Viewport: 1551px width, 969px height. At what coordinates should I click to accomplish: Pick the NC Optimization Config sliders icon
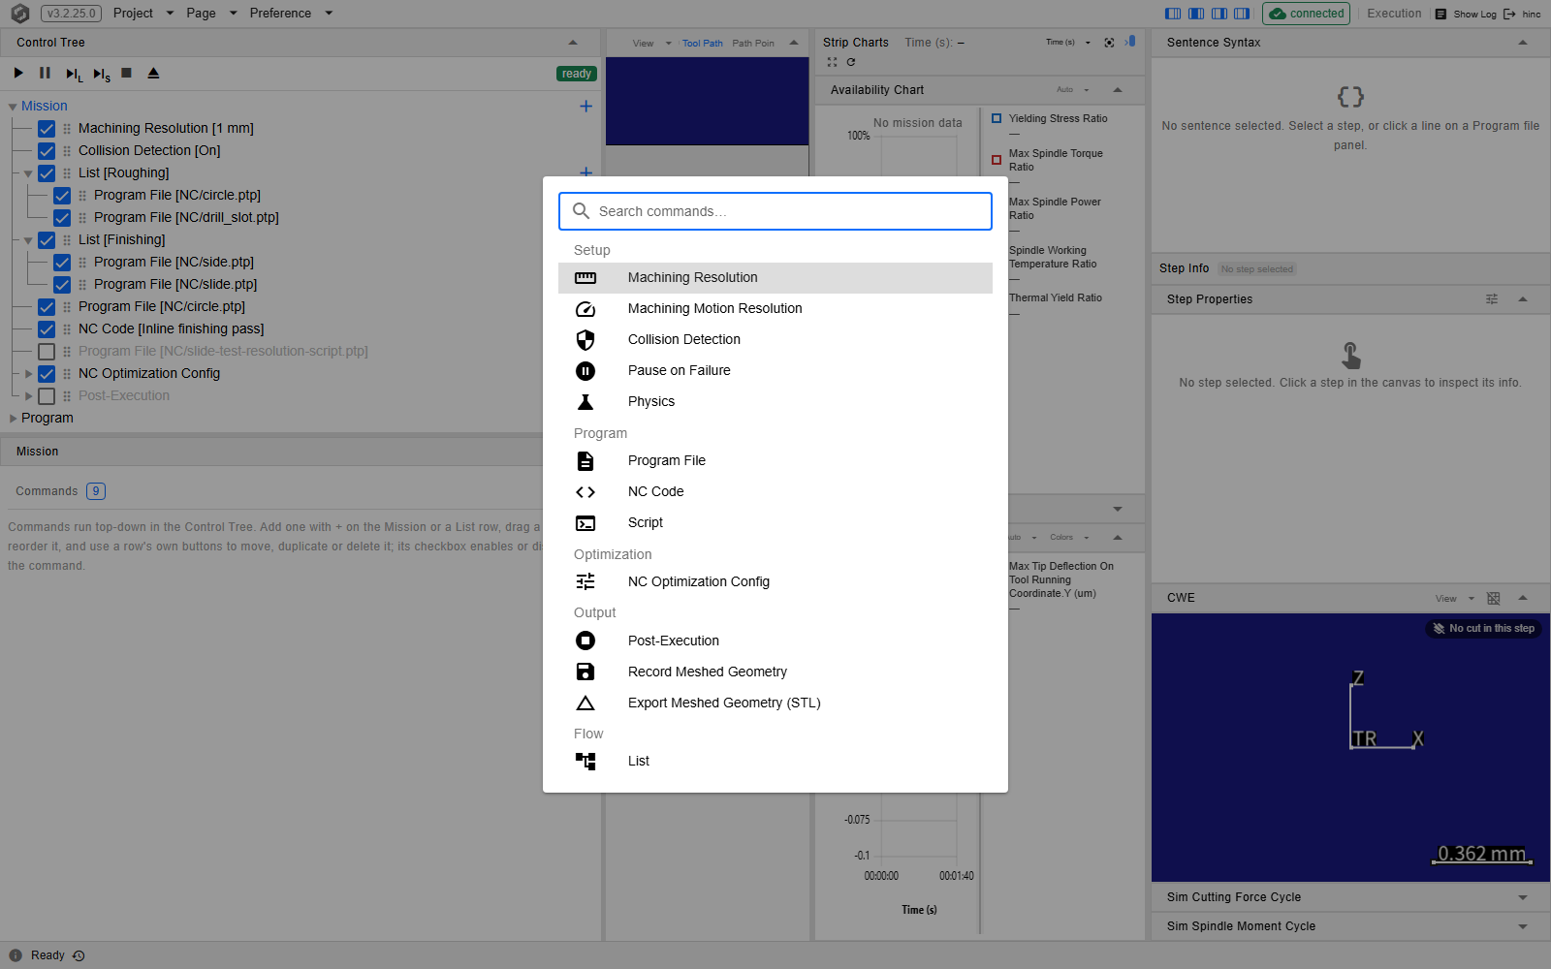point(586,582)
